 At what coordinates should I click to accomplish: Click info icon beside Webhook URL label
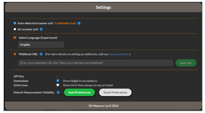pyautogui.click(x=41, y=54)
